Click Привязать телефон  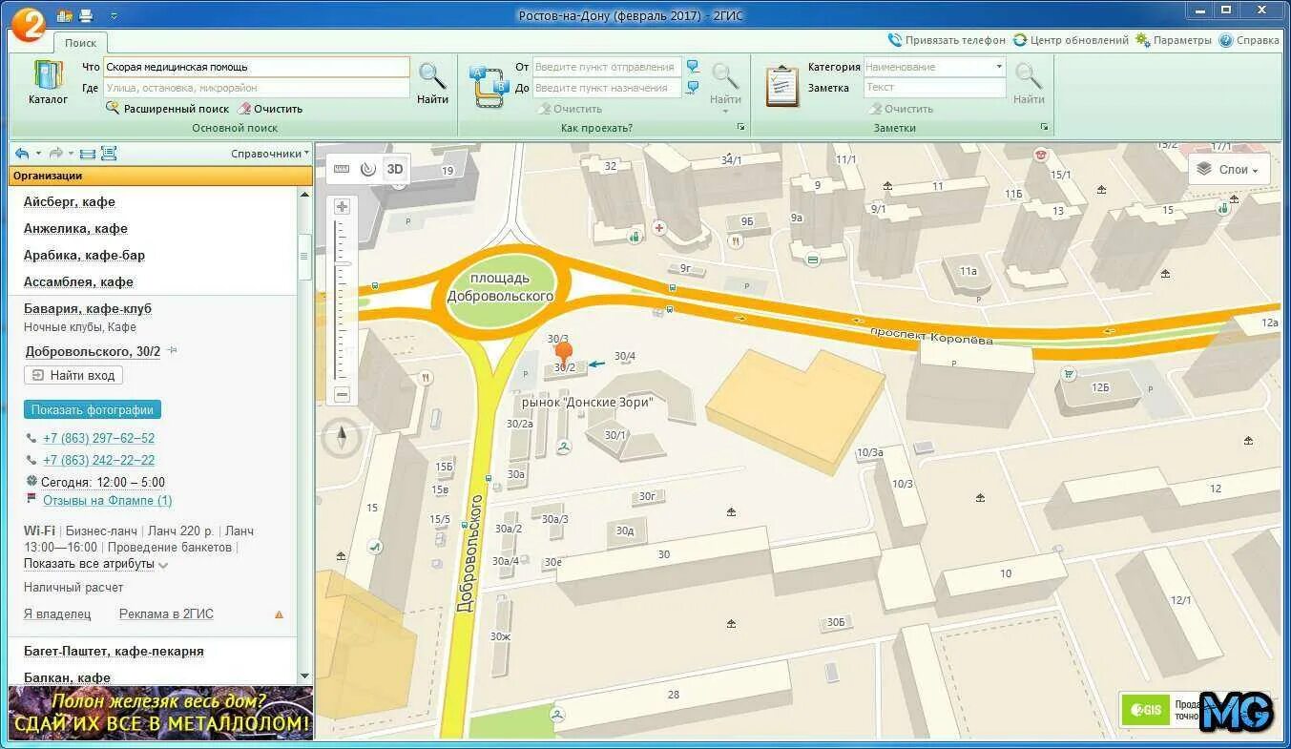click(947, 40)
